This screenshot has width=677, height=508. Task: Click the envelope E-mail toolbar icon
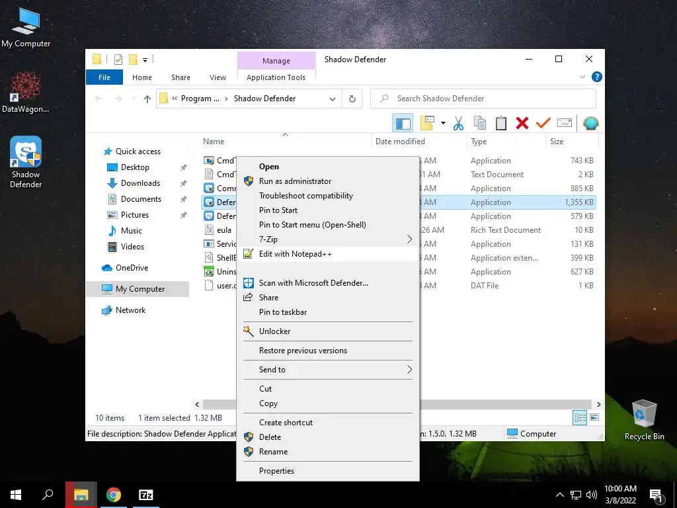point(565,124)
